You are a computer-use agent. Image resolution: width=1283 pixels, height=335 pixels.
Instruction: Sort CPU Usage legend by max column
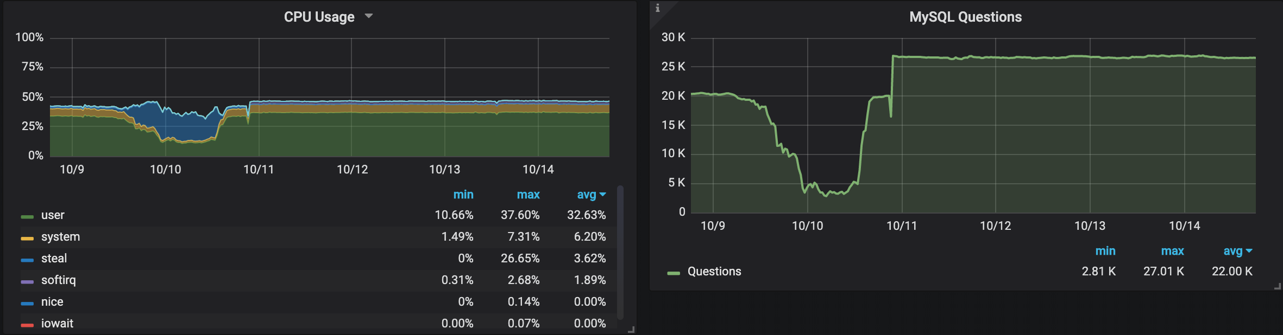point(528,195)
